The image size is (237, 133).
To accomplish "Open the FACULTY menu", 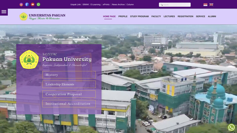I will [x=156, y=17].
